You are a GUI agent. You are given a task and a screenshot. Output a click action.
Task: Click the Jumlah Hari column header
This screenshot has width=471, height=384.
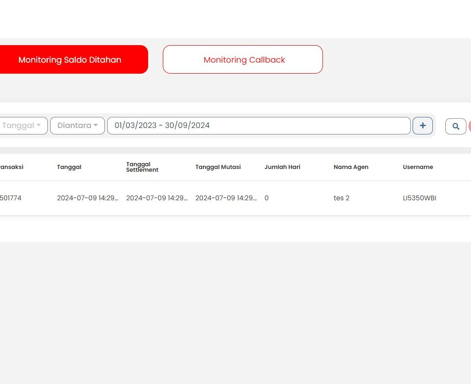pos(282,167)
